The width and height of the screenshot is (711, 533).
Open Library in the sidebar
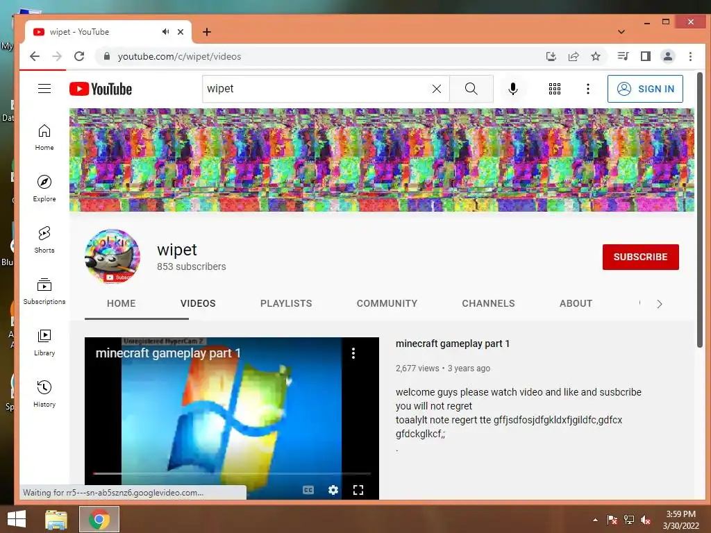pyautogui.click(x=44, y=343)
